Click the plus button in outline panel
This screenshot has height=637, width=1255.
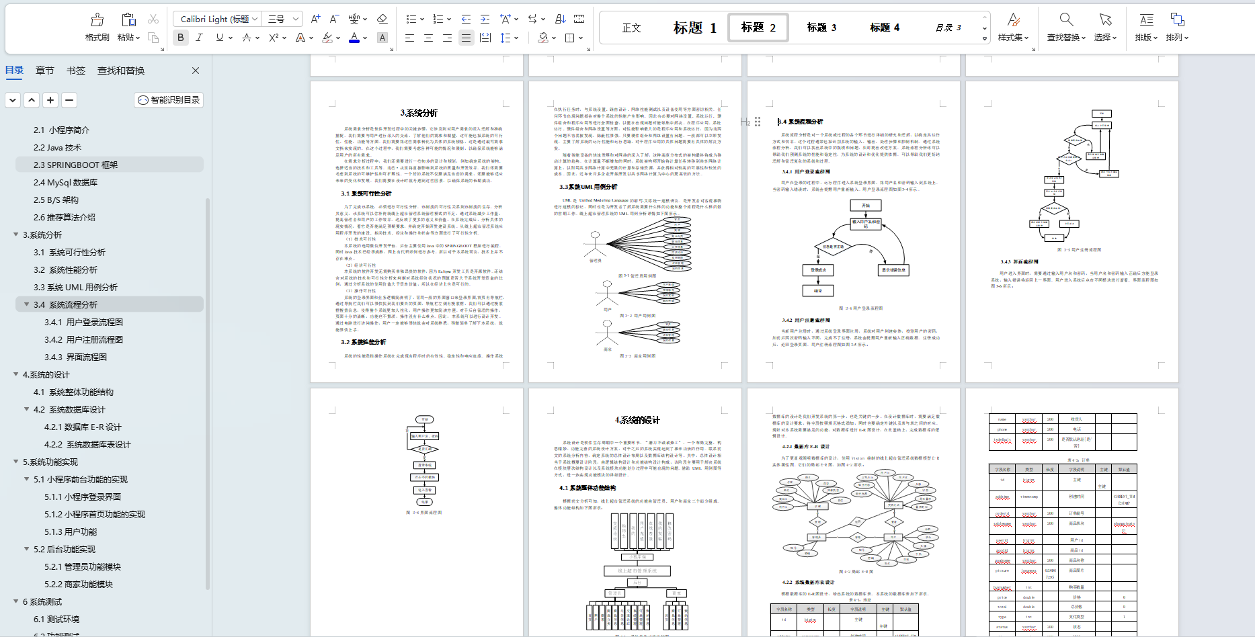(50, 100)
